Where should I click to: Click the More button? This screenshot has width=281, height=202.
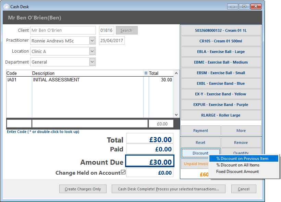[241, 131]
